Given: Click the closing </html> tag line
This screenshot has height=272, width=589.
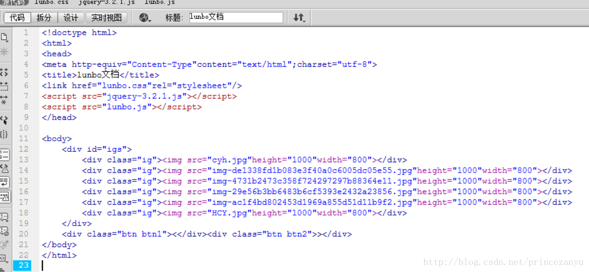Looking at the screenshot, I should pos(59,256).
